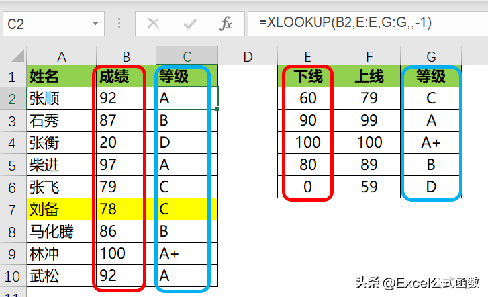Select column D header
488x297 pixels.
pyautogui.click(x=248, y=56)
